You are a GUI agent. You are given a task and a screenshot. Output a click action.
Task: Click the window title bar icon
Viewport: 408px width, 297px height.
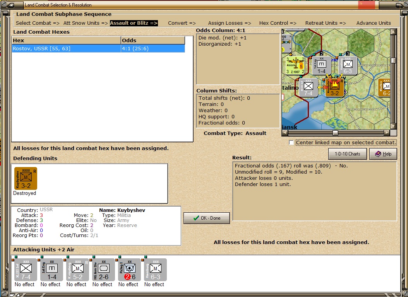coord(11,5)
